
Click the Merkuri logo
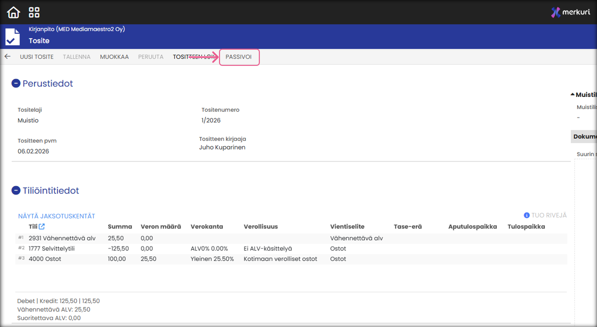pyautogui.click(x=570, y=12)
